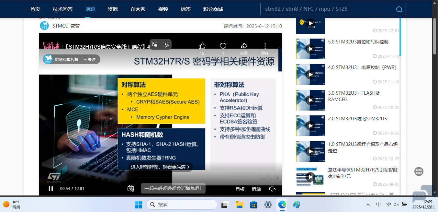Click the video enhance overlay icon
Viewport: 438px width, 212px height.
pyautogui.click(x=166, y=44)
